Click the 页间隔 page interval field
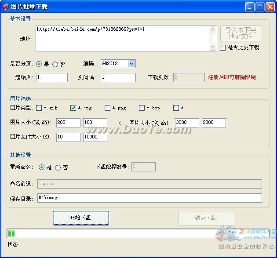 click(118, 77)
